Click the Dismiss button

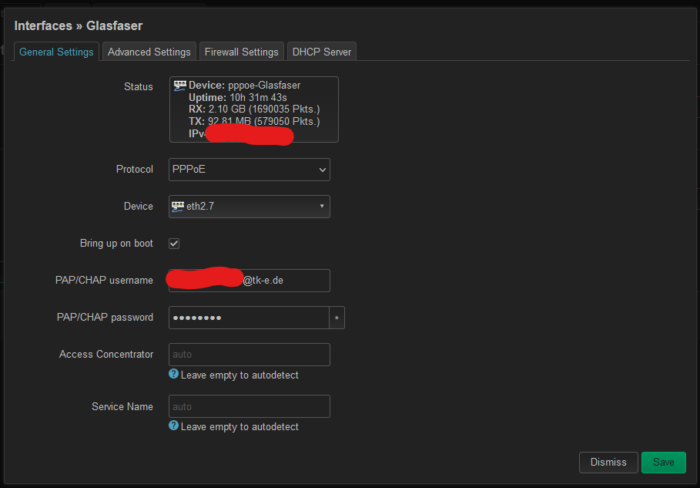pos(608,462)
